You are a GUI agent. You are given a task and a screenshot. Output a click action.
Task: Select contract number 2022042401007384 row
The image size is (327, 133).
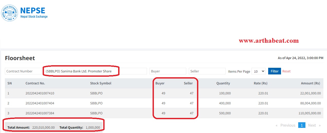coord(40,113)
